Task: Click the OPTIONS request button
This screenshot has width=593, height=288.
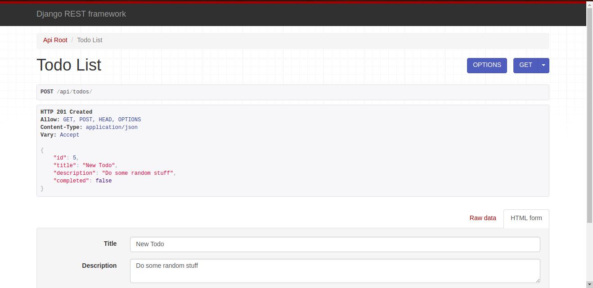Action: 487,65
